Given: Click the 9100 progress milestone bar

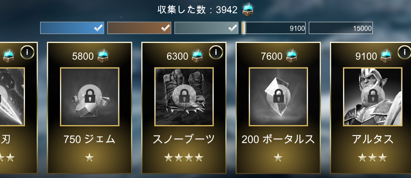Looking at the screenshot, I should pos(273,28).
